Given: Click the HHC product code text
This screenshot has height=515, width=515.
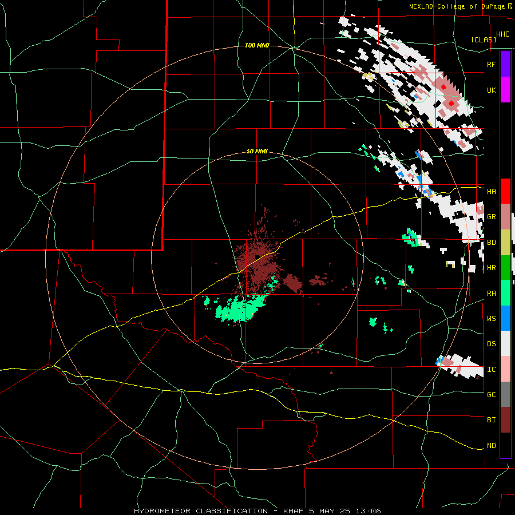Looking at the screenshot, I should [x=503, y=34].
